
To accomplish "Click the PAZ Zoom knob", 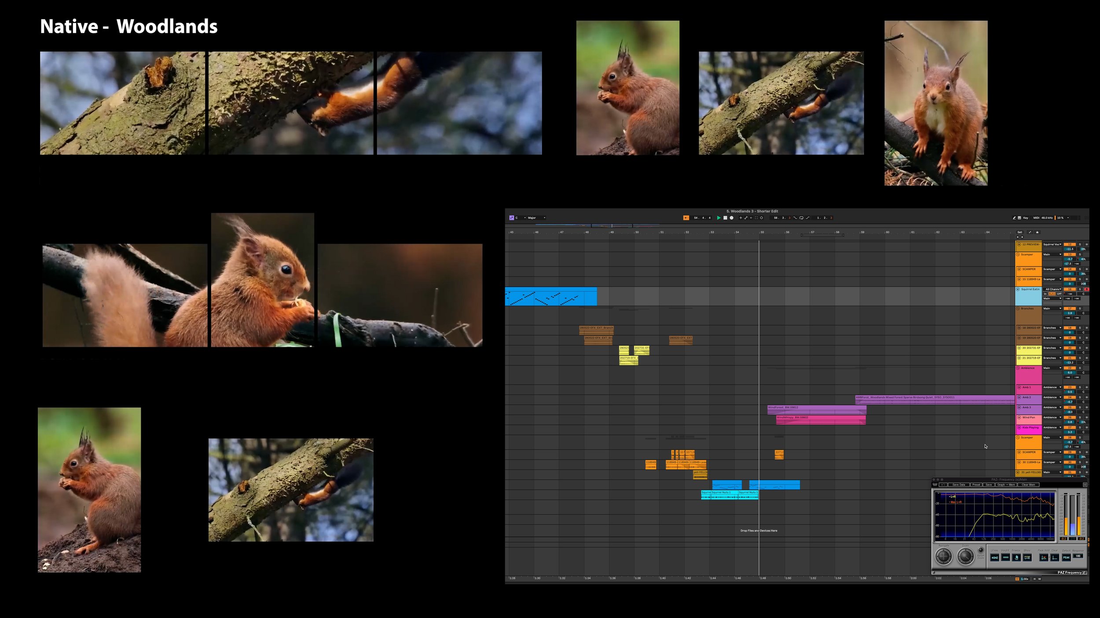I will 965,556.
